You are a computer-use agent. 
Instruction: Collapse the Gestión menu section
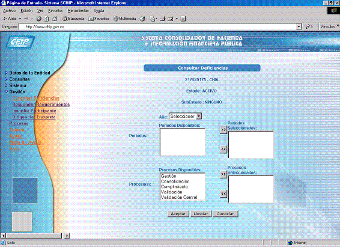[x=15, y=92]
